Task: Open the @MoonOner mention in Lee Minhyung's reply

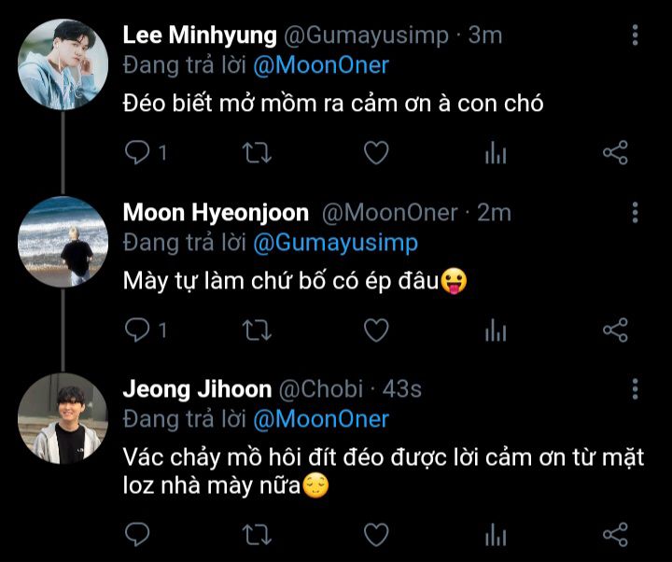Action: pos(320,65)
